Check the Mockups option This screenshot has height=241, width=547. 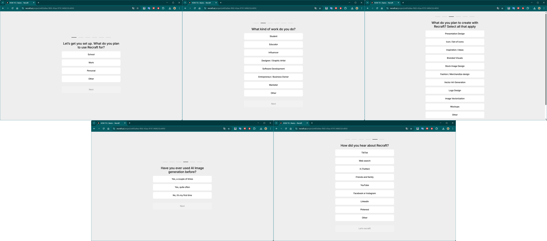click(x=455, y=107)
